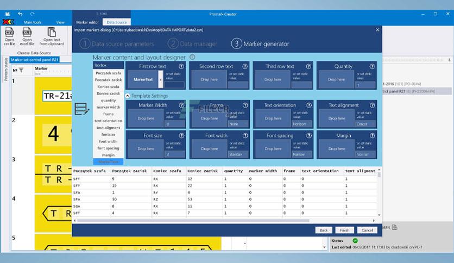Open the Main tools ribbon tab
The height and width of the screenshot is (263, 454).
[33, 22]
